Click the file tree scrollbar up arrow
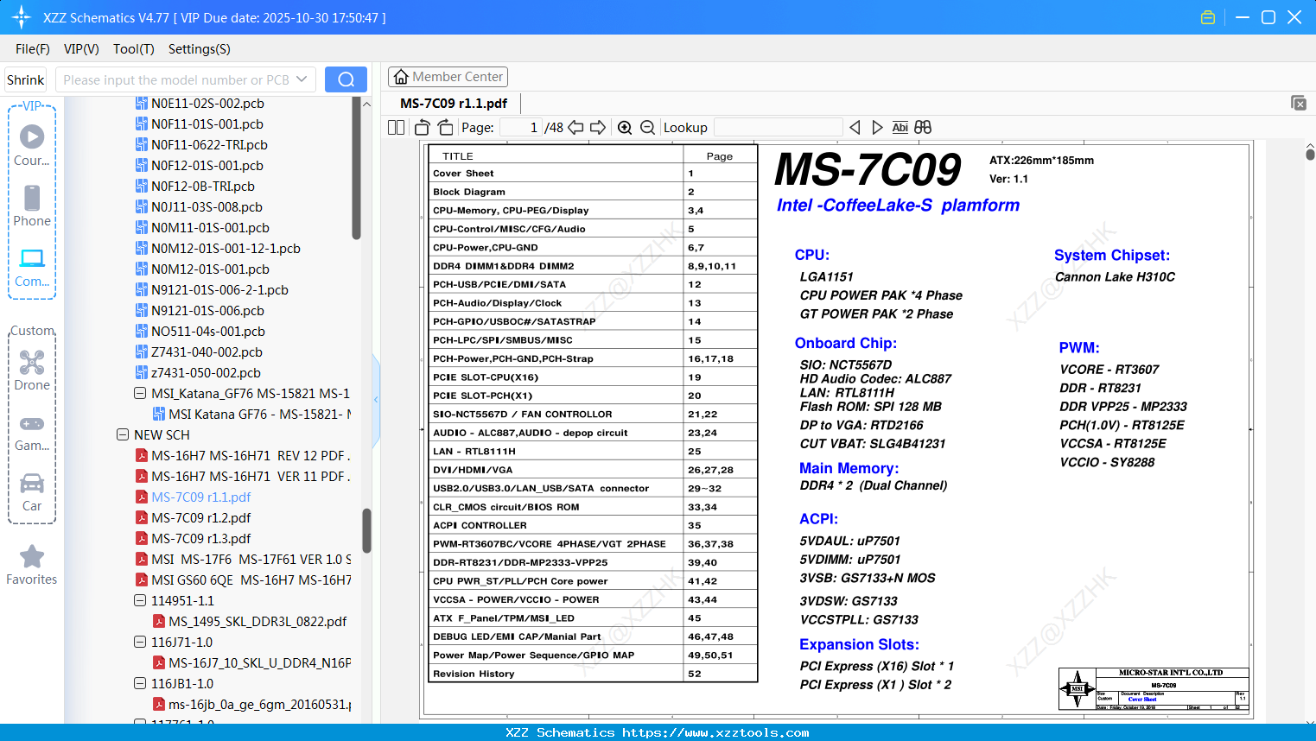 coord(366,104)
